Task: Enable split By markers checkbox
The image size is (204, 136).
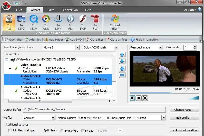Action: (62, 130)
